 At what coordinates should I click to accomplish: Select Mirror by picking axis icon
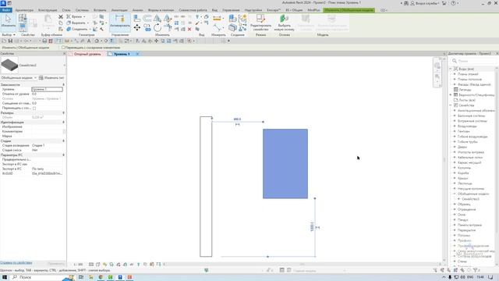tap(157, 18)
